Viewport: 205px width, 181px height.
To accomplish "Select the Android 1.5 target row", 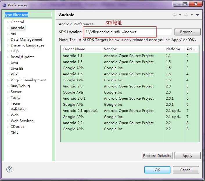I will point(130,62).
